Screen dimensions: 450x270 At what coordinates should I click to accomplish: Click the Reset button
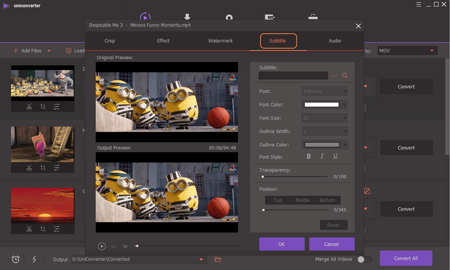[x=334, y=225]
